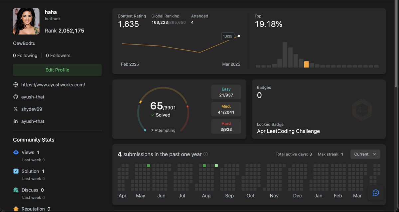Click the white data point on rating chart

[x=239, y=36]
